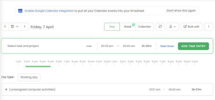Click the 1 am timeline label
The height and width of the screenshot is (100, 215).
[18, 61]
